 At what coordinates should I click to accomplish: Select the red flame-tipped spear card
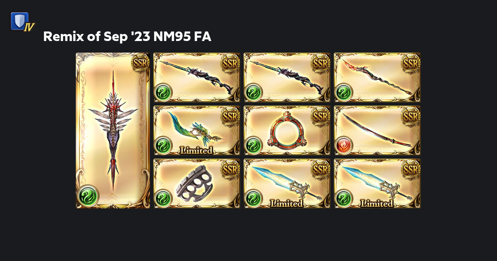point(377,77)
